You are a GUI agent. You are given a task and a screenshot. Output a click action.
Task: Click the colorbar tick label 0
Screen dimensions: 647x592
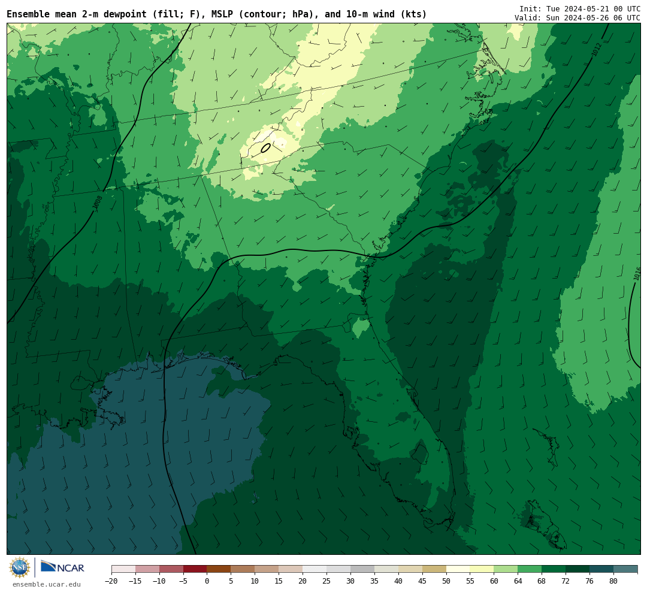click(207, 581)
